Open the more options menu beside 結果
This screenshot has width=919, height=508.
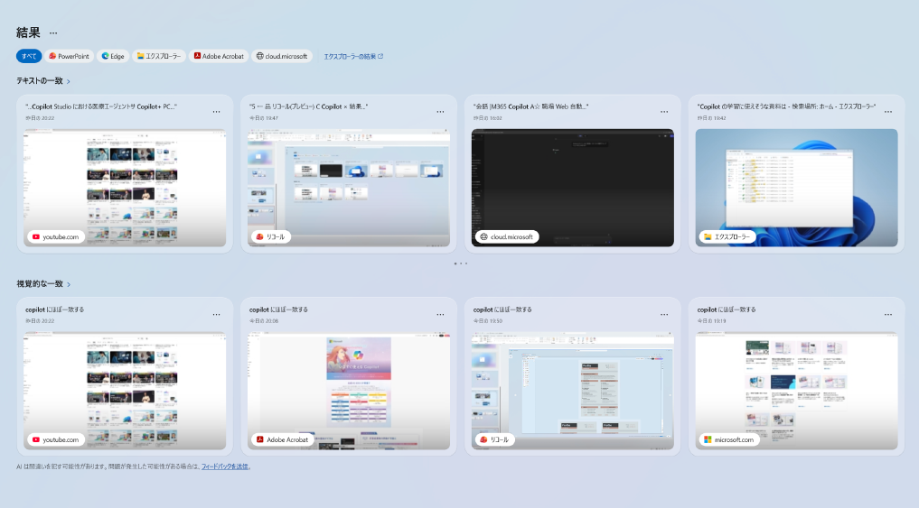click(53, 32)
